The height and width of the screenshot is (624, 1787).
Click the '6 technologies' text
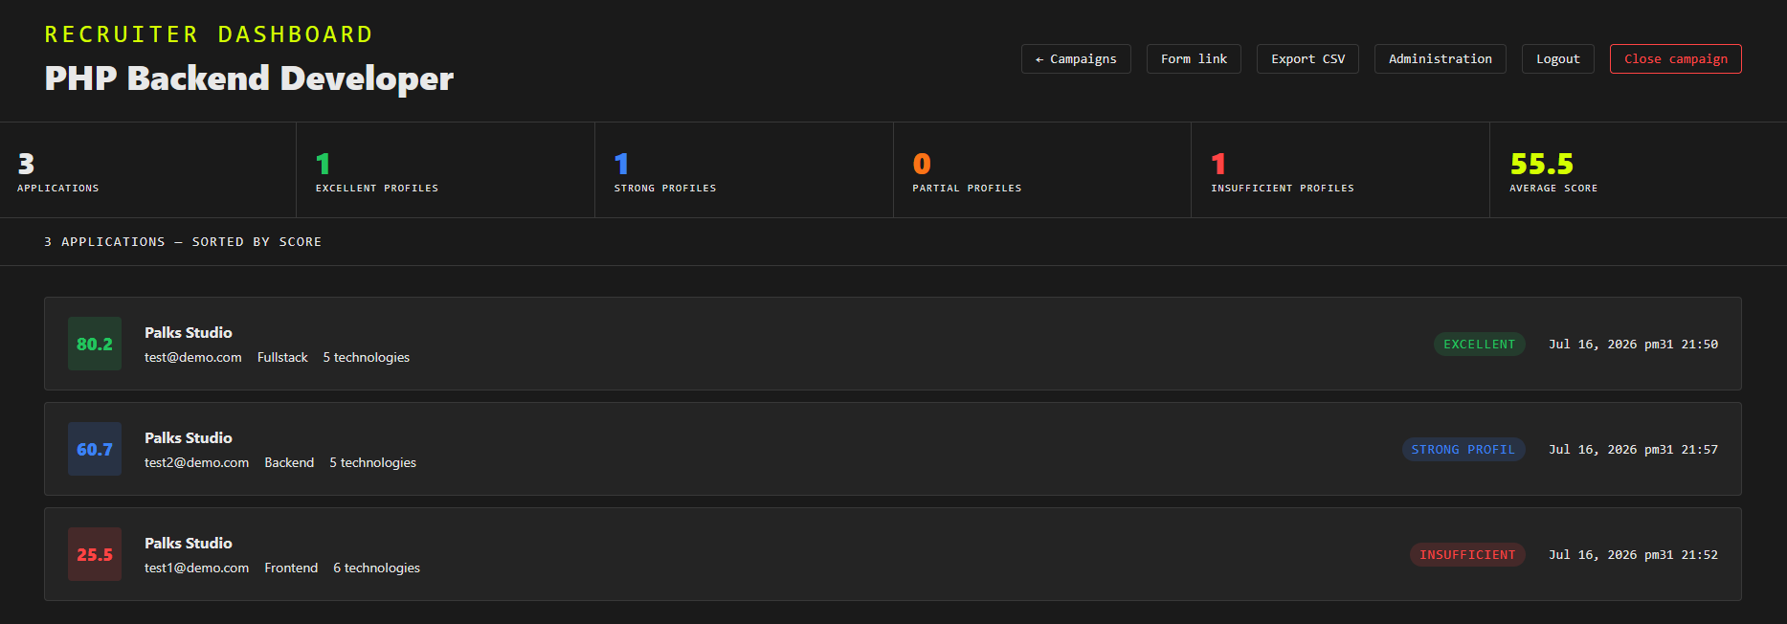(x=376, y=568)
